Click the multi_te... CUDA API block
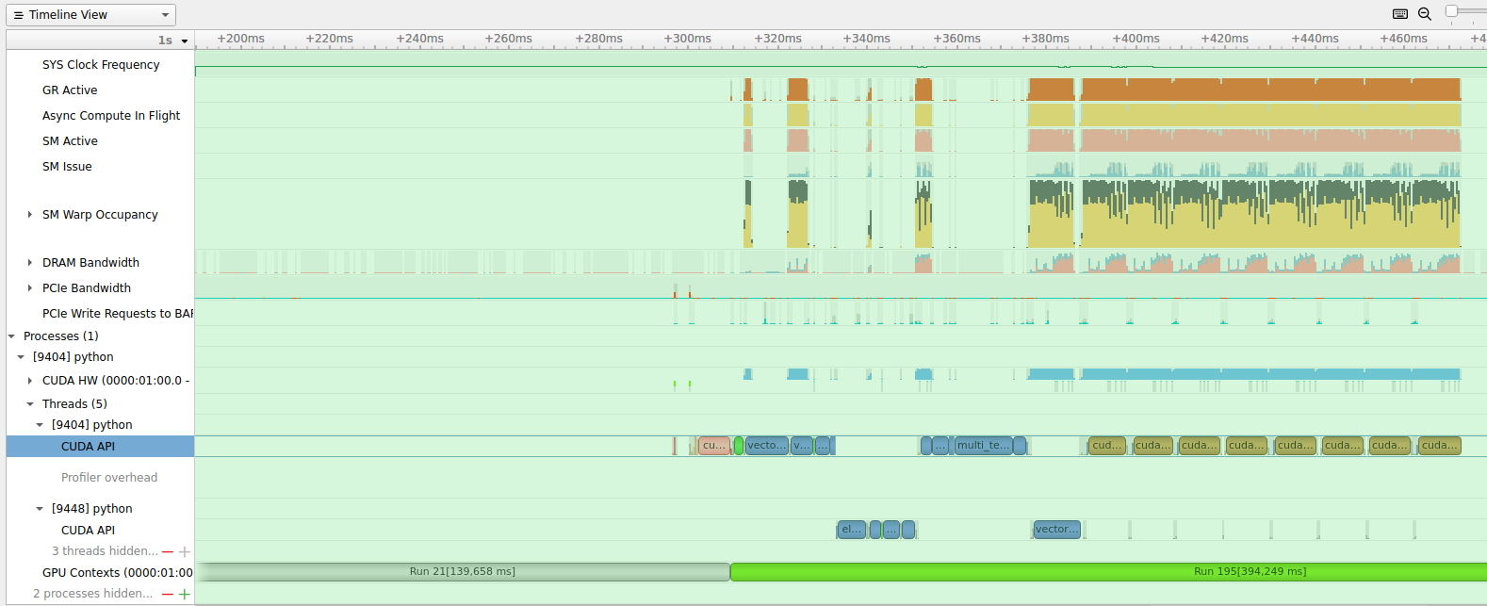The image size is (1487, 606). tap(983, 446)
